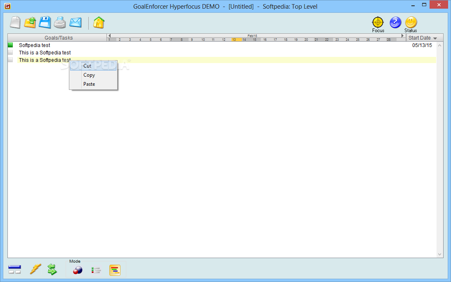The height and width of the screenshot is (282, 451).
Task: Send by email using the envelope icon
Action: point(76,22)
